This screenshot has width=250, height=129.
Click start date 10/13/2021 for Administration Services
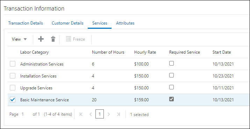click(x=223, y=64)
